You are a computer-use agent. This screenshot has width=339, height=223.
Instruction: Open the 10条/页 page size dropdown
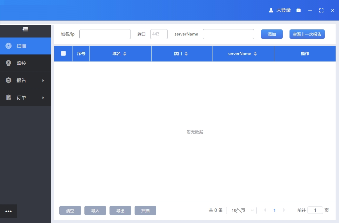241,210
